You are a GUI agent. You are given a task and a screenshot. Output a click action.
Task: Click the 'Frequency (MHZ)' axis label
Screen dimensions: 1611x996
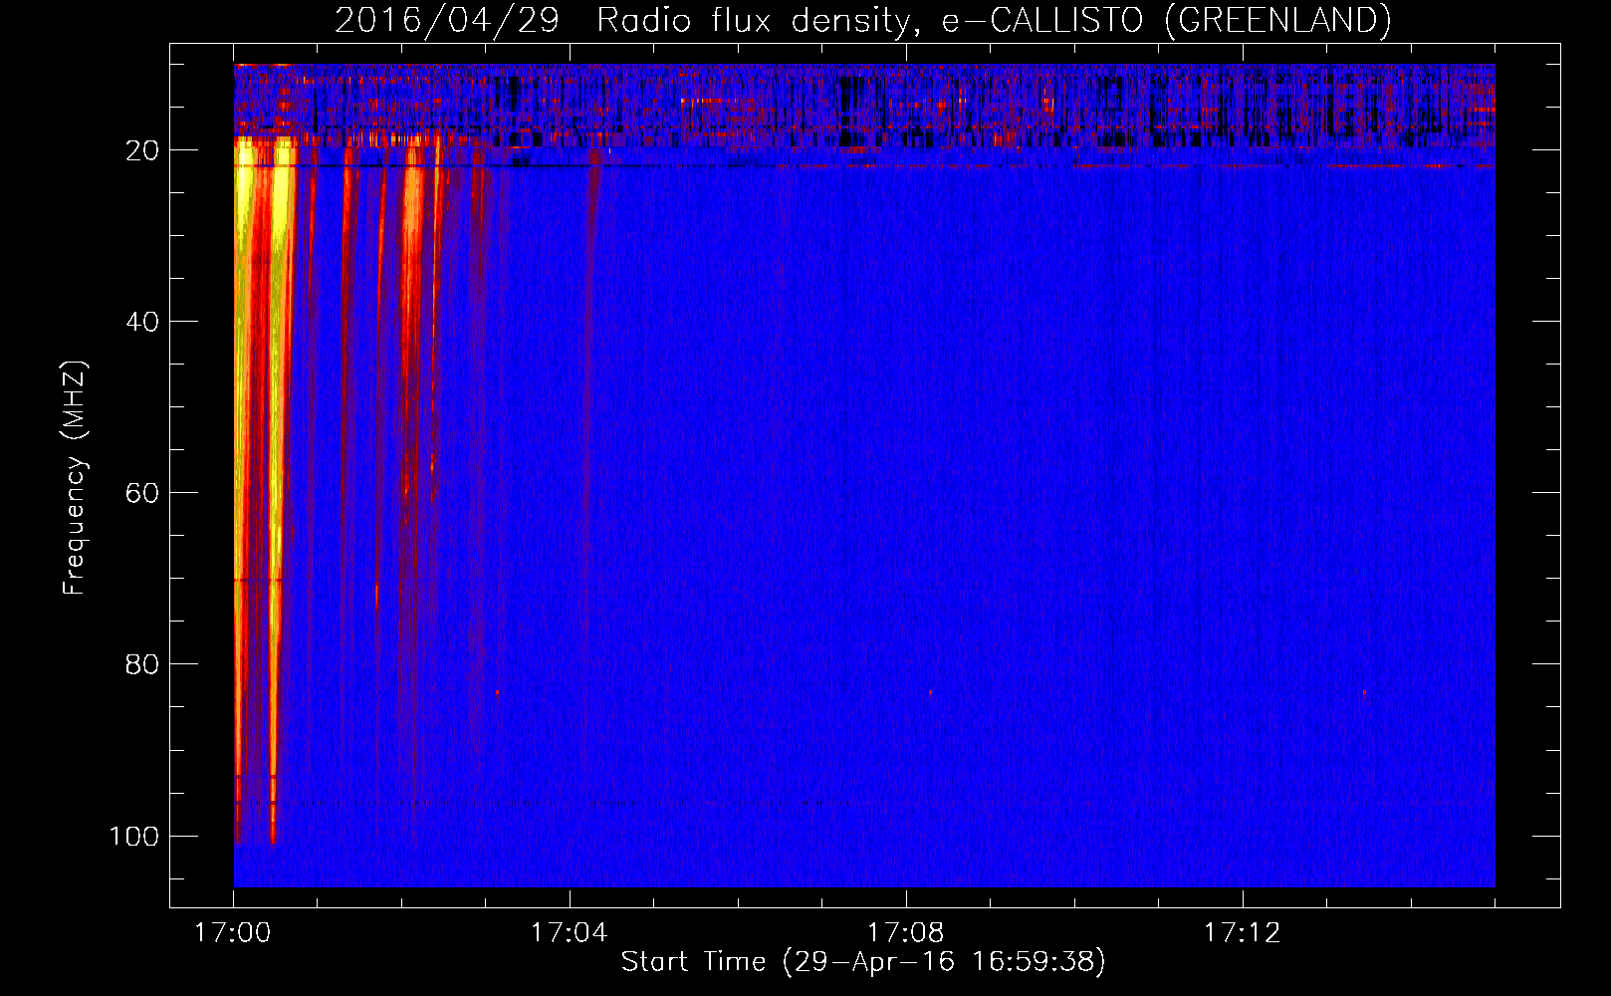pos(75,478)
